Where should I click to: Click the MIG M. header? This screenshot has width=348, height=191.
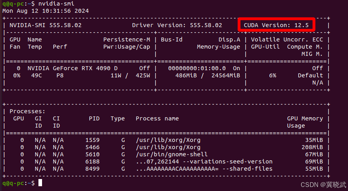pyautogui.click(x=312, y=54)
